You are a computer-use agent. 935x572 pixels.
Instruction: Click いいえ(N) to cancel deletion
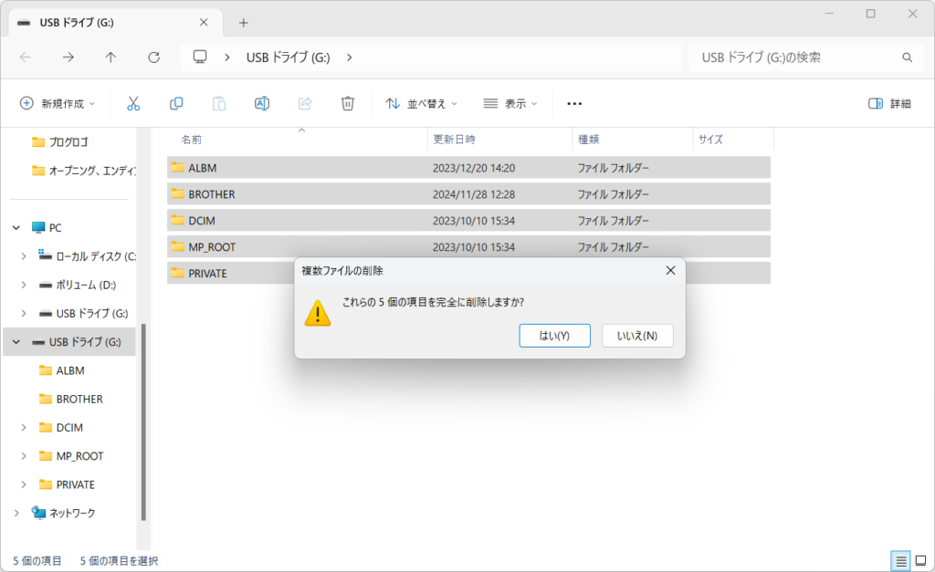coord(637,336)
